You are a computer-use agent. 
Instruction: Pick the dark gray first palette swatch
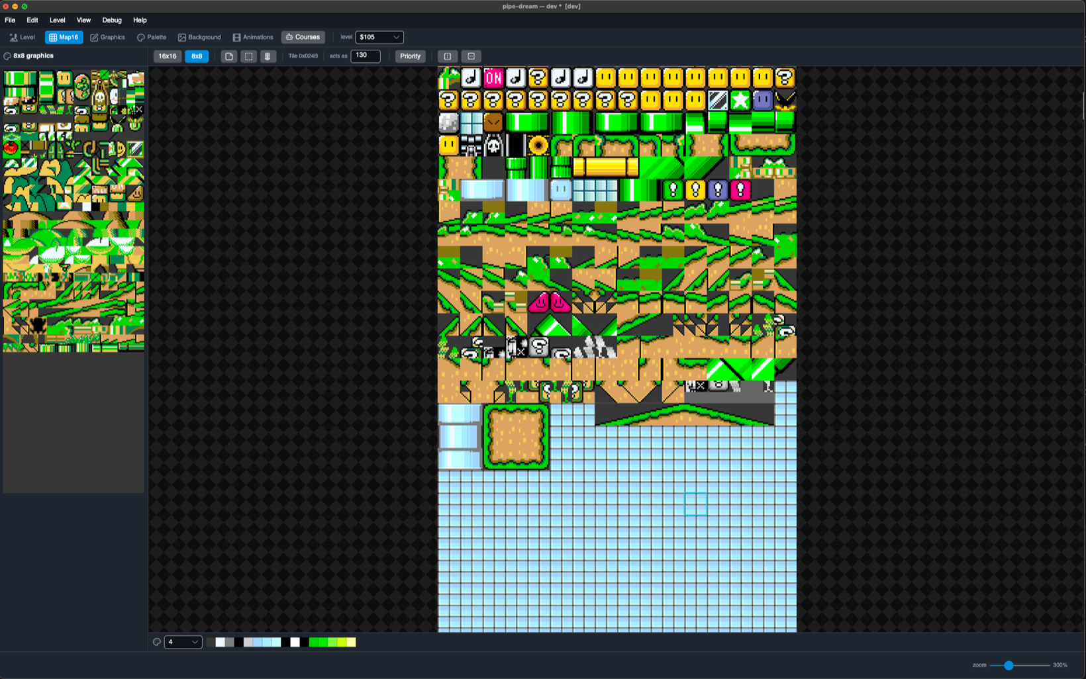point(211,642)
